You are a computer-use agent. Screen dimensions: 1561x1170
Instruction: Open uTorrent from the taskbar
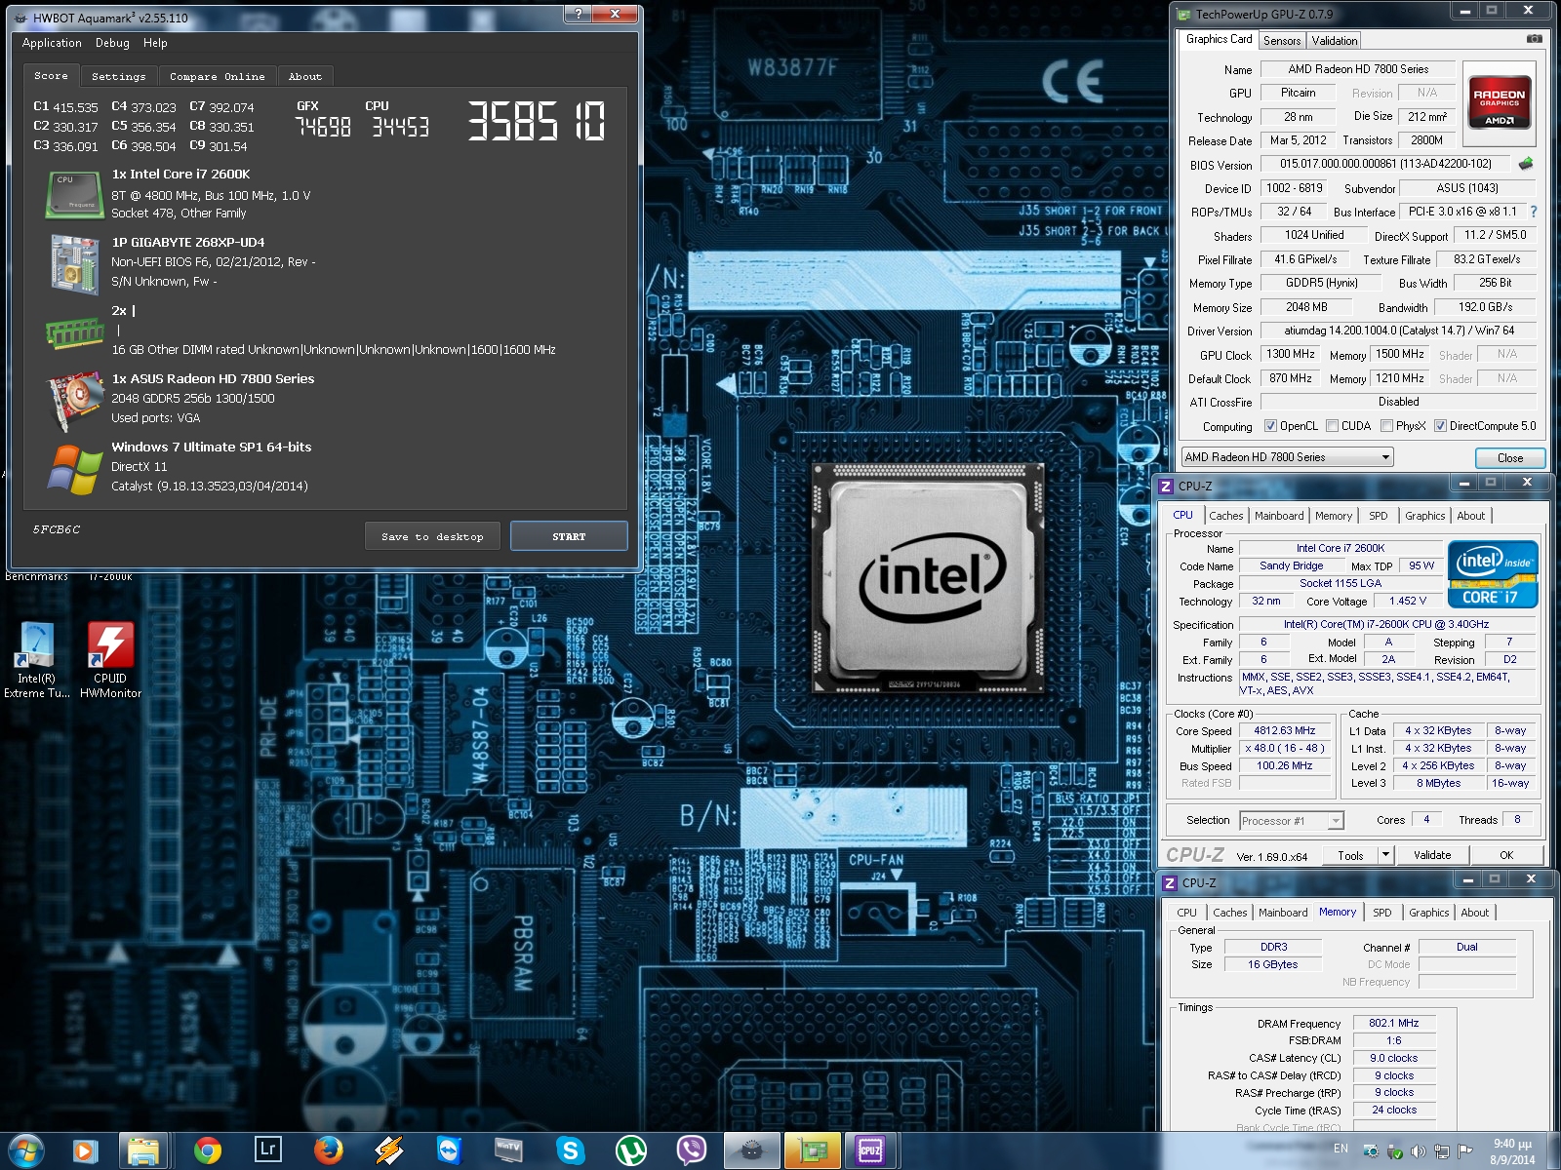(x=631, y=1150)
